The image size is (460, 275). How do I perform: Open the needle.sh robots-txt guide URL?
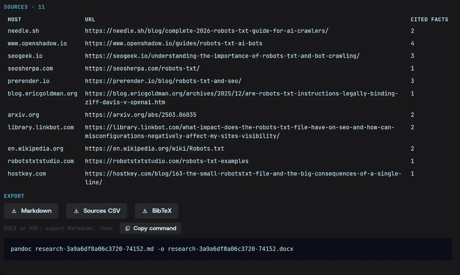[x=207, y=31]
